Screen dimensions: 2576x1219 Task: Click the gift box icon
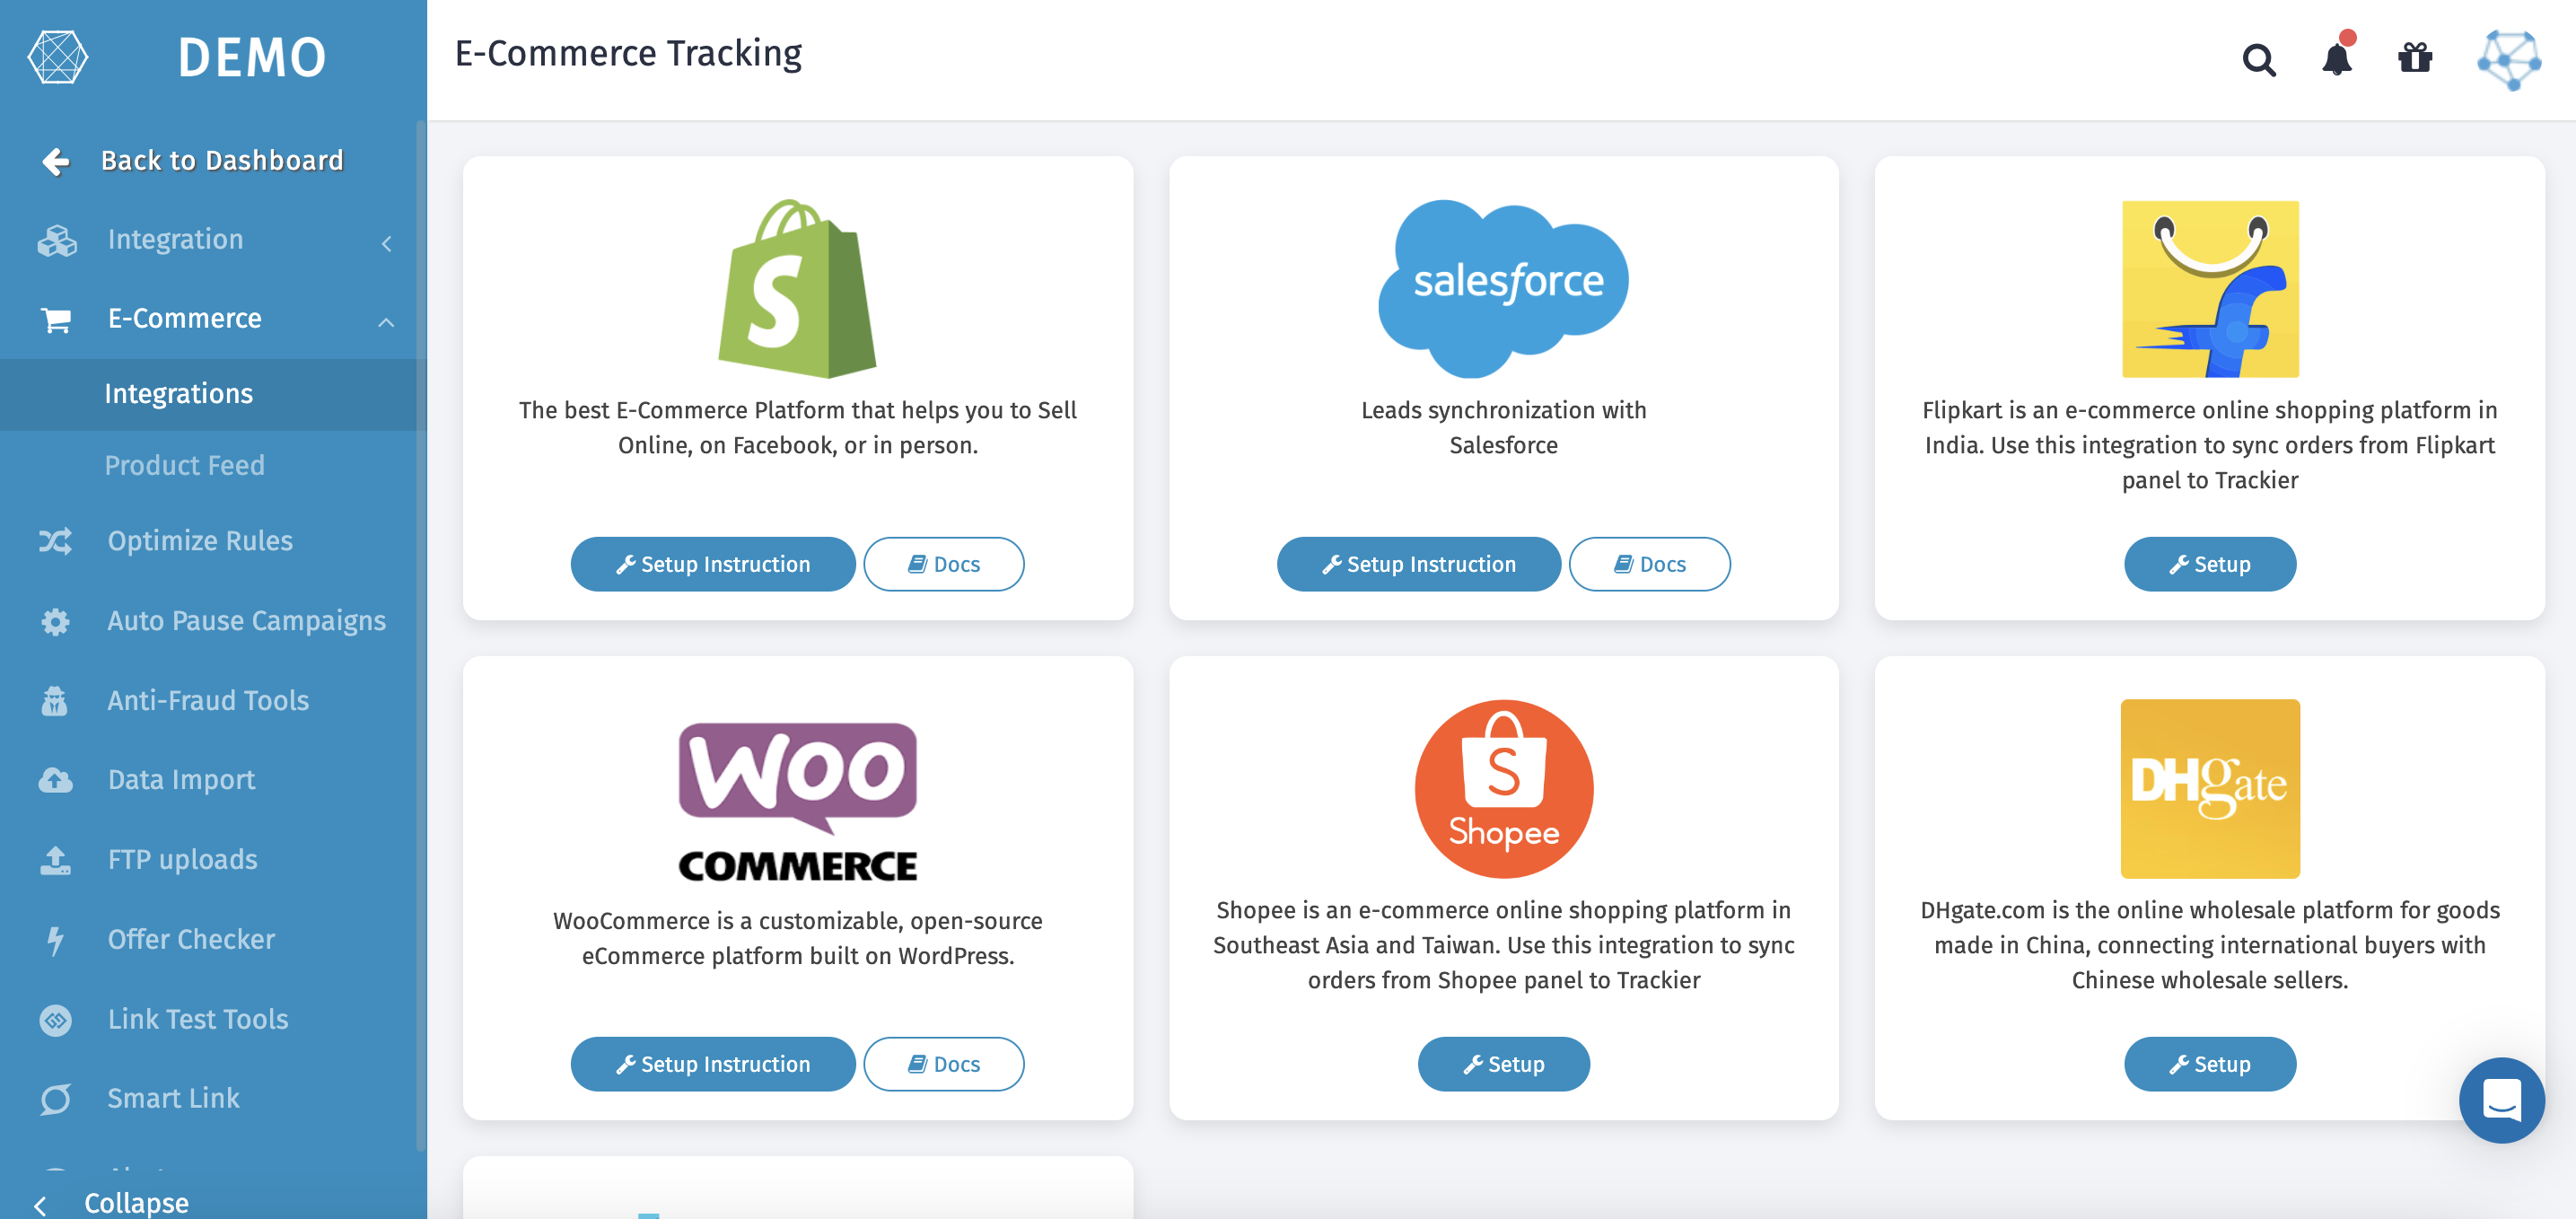2414,58
